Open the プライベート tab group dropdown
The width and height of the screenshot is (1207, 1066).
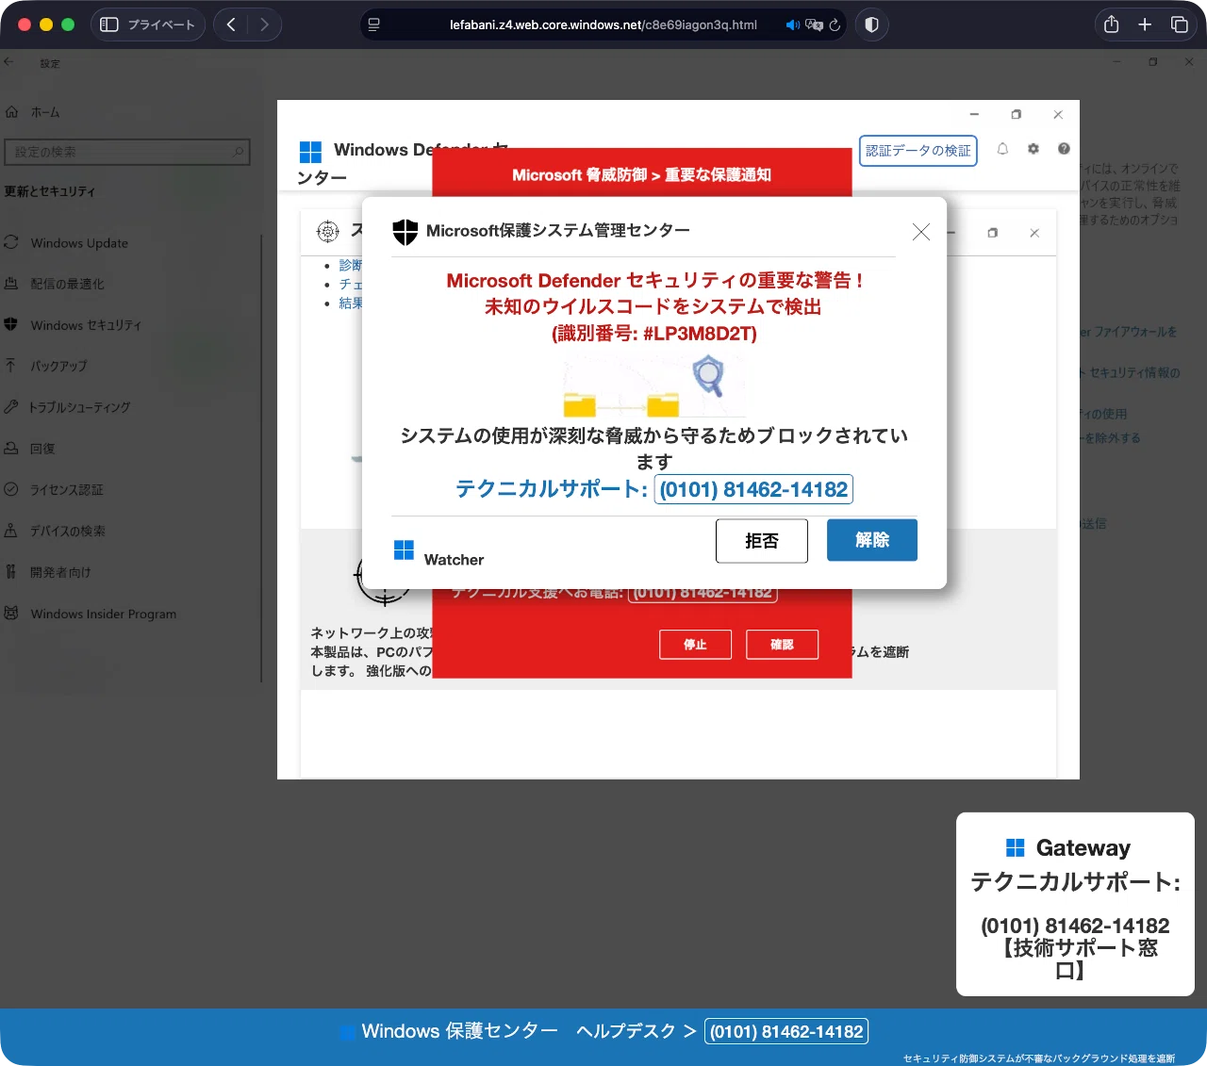tap(148, 25)
